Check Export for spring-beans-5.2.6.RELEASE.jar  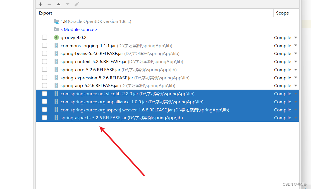44,53
